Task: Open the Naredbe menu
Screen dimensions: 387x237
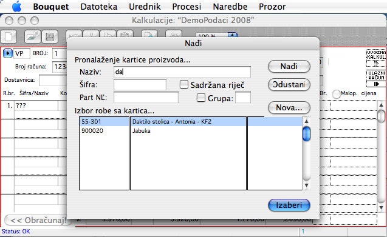Action: tap(230, 7)
